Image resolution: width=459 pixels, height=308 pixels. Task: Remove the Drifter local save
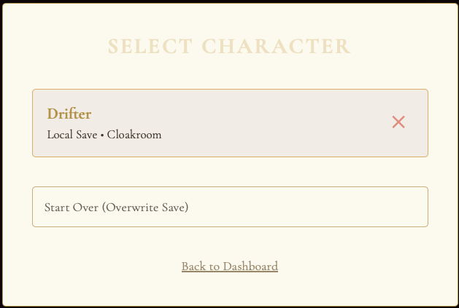click(398, 122)
